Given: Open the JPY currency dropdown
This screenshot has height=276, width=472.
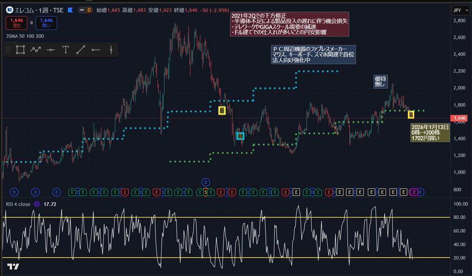Looking at the screenshot, I should pyautogui.click(x=460, y=10).
